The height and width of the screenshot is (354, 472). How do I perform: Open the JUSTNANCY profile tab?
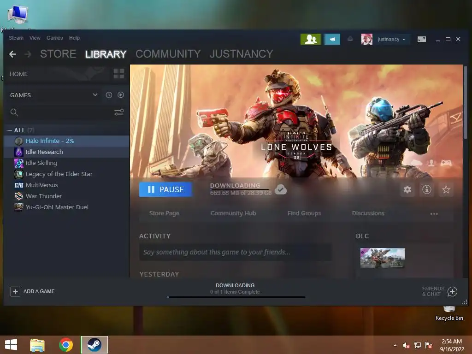coord(242,54)
